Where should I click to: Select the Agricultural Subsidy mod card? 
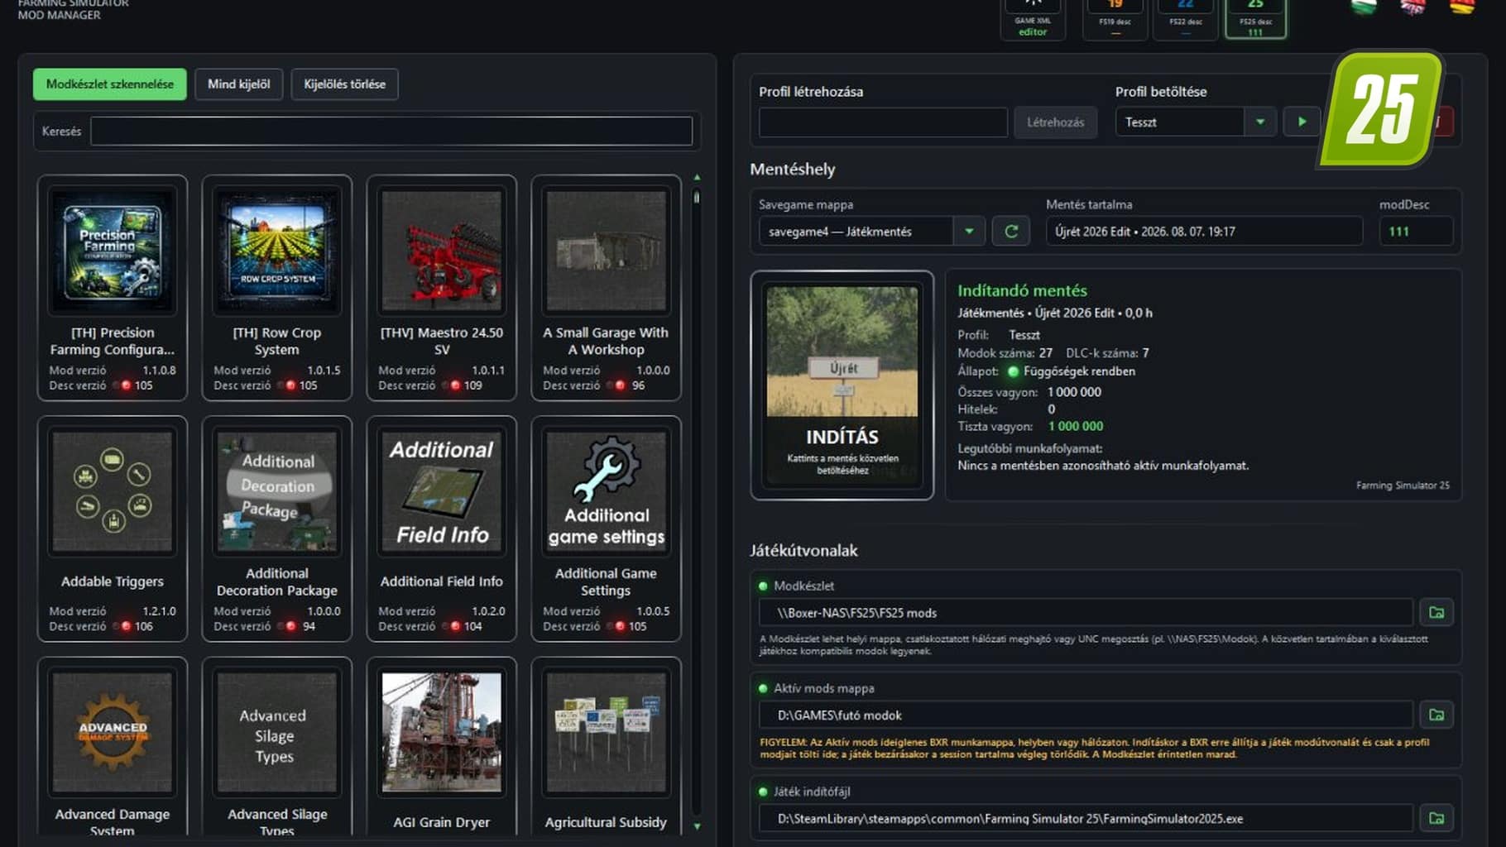click(x=606, y=746)
